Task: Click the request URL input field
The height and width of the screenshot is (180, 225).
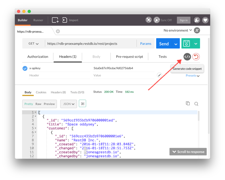Action: click(91, 44)
